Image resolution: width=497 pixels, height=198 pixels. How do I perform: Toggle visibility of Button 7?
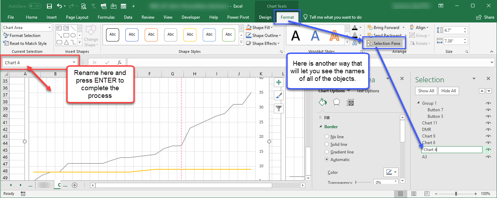coord(488,110)
